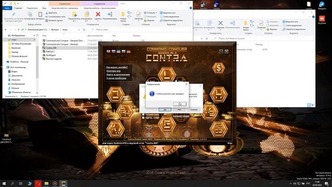Viewport: 332px width, 187px height.
Task: Open the View tab in left Explorer
Action: 44,8
